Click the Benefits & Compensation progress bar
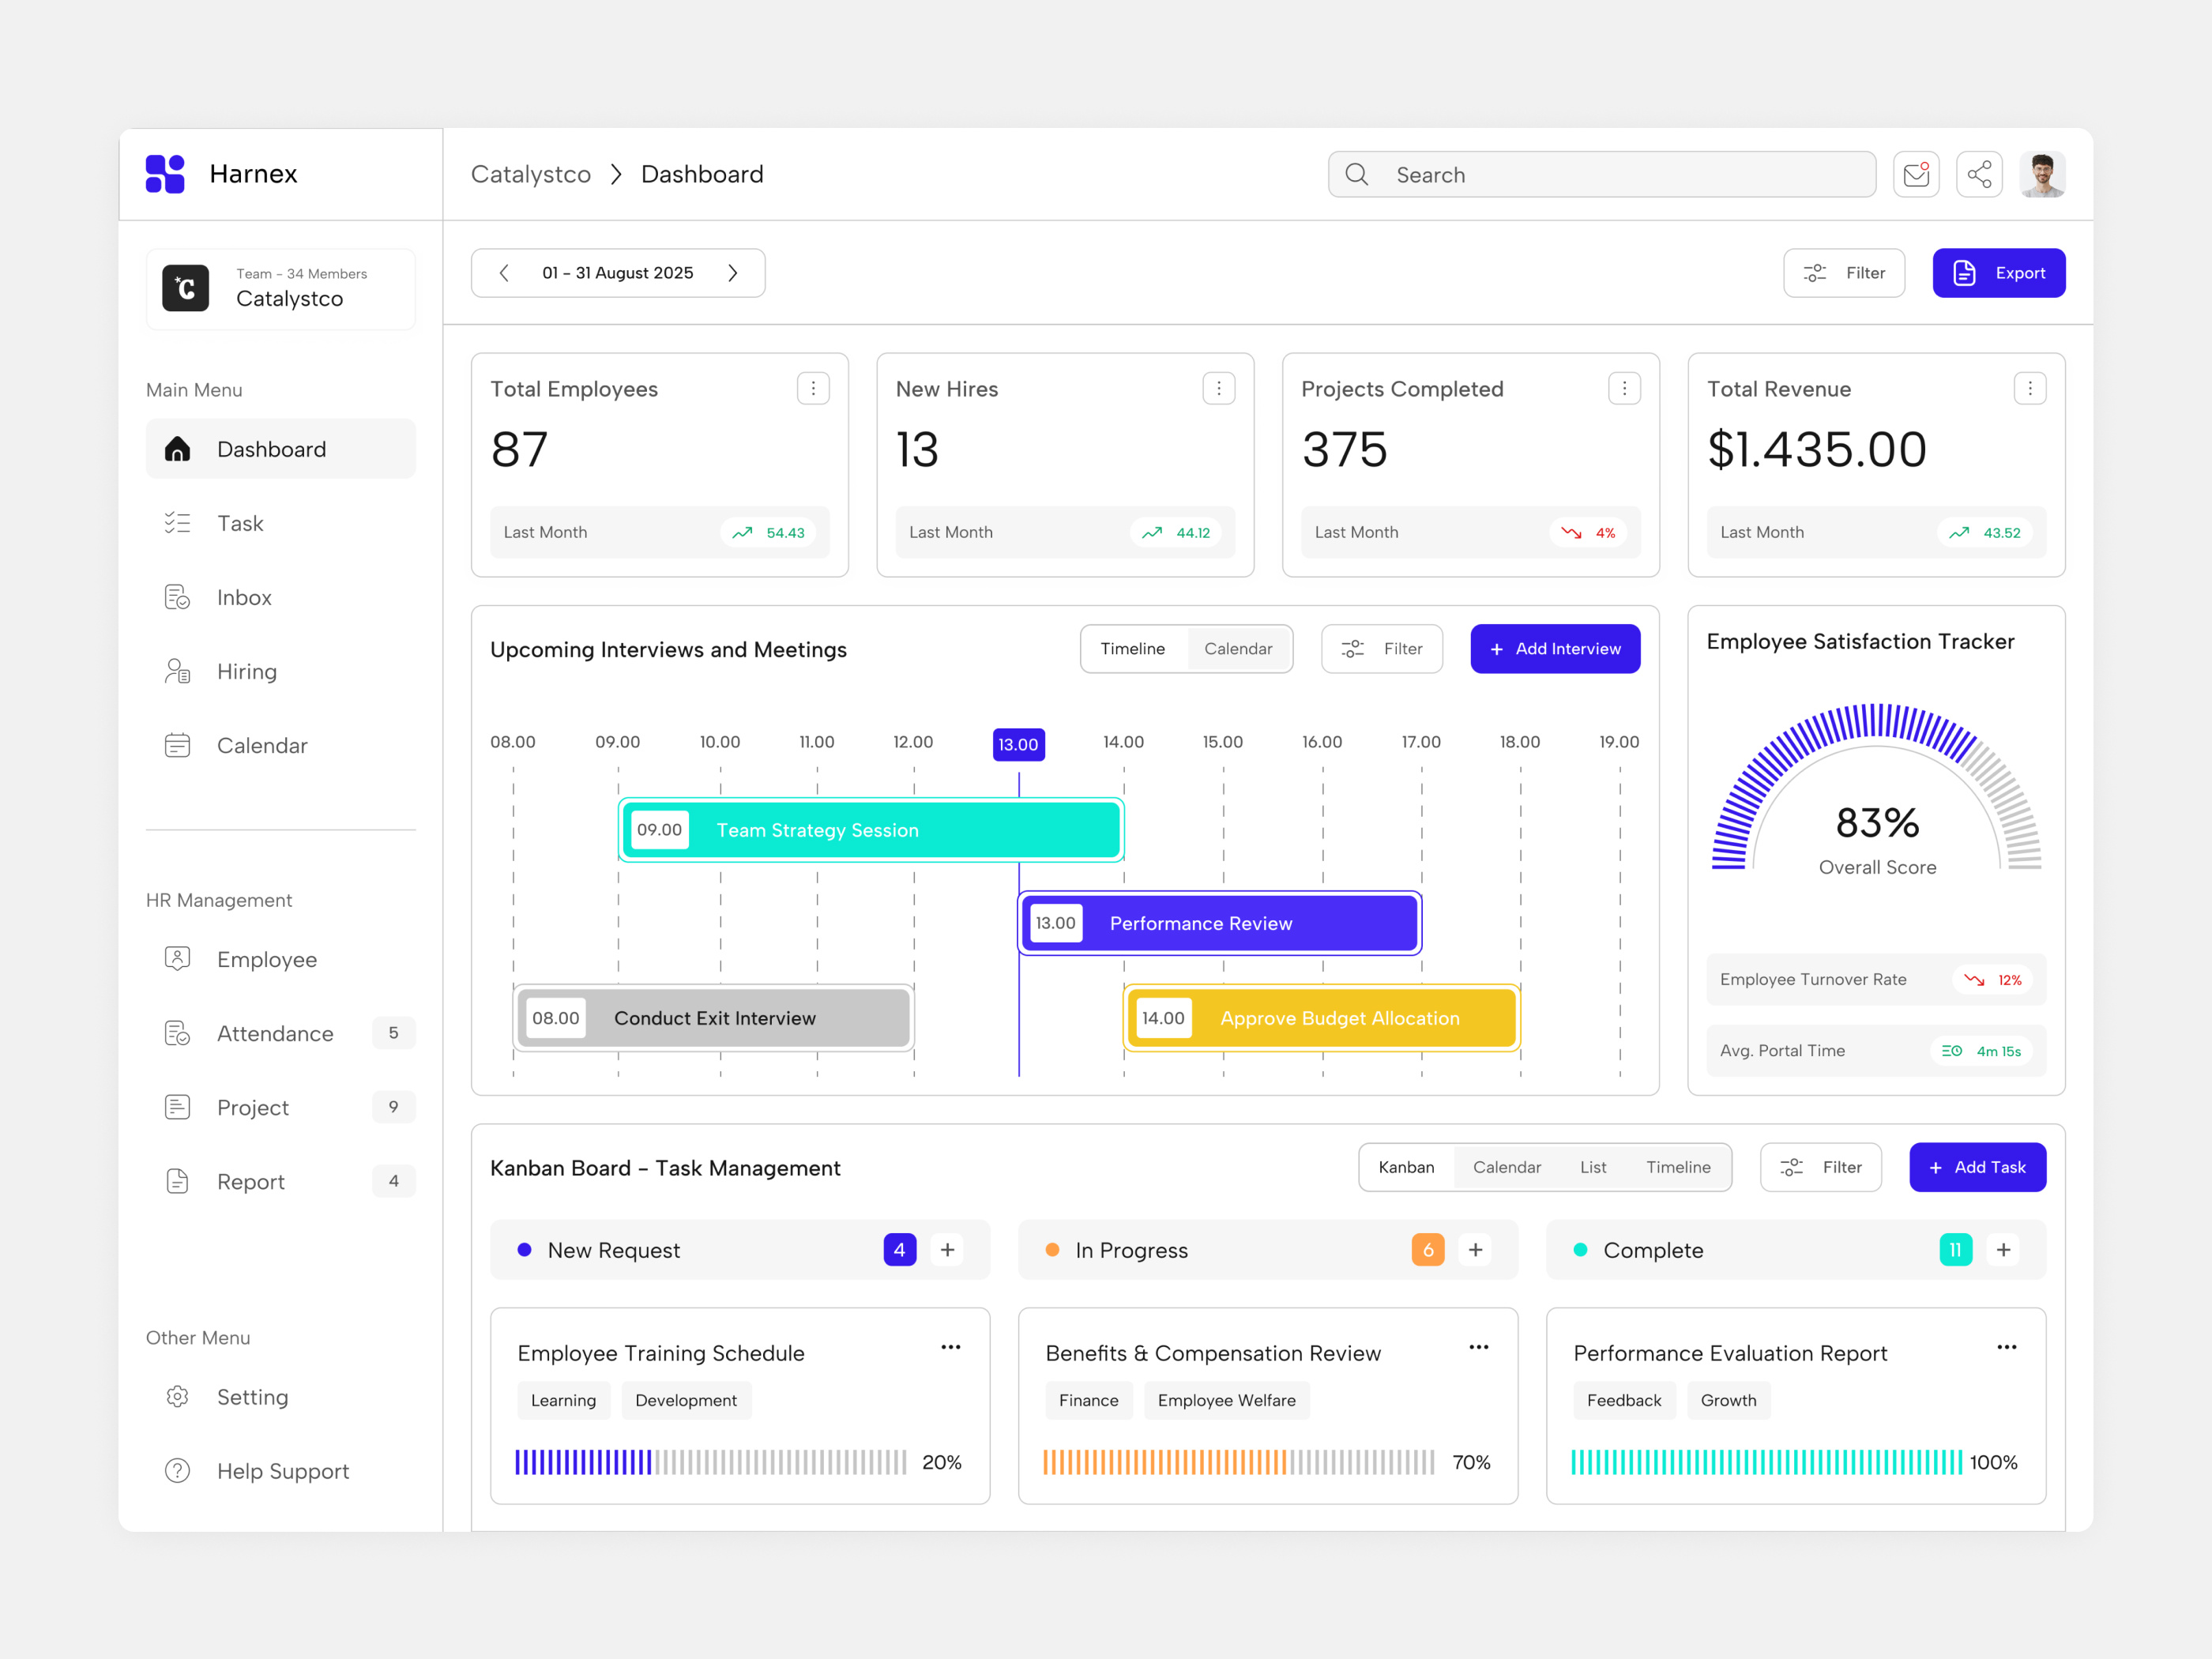 1240,1462
